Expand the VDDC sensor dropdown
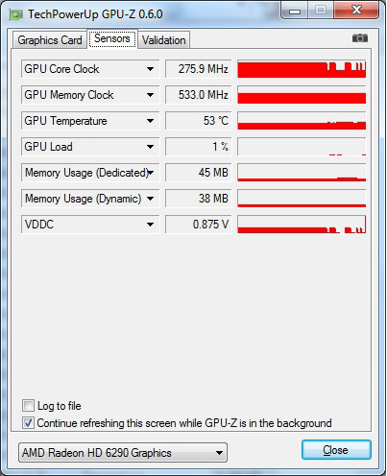Screen dimensions: 387x476 click(90, 225)
